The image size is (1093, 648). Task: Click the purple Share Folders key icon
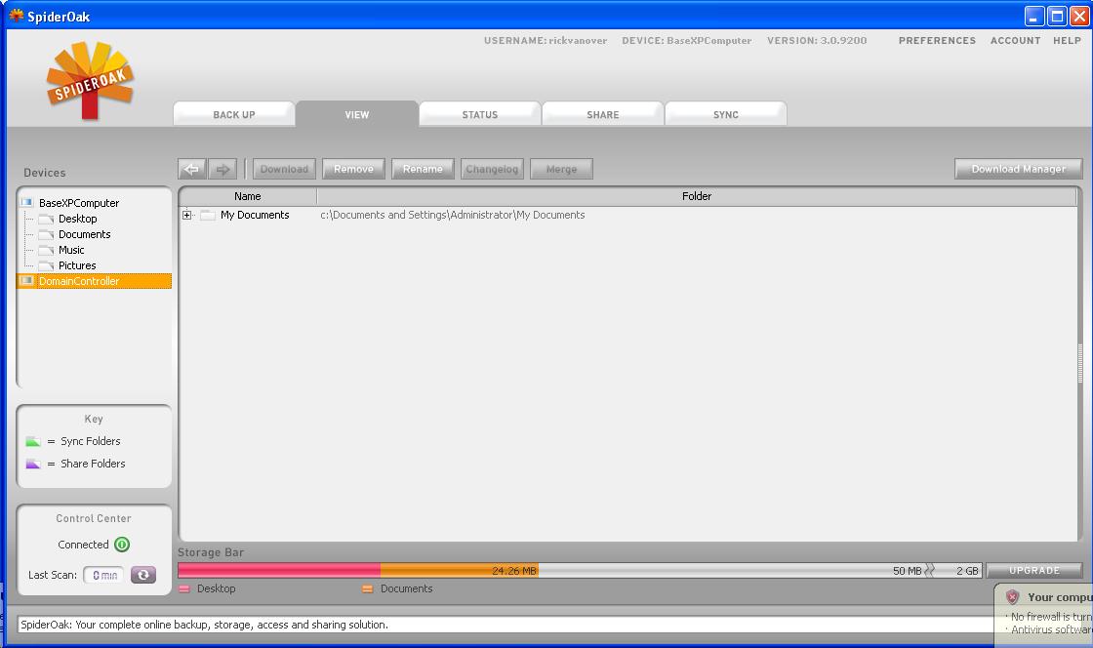click(33, 464)
